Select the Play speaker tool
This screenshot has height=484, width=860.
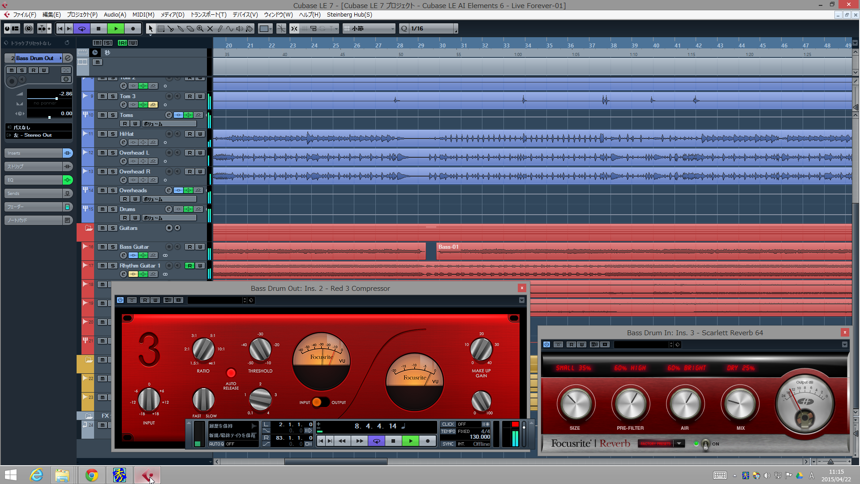(240, 29)
